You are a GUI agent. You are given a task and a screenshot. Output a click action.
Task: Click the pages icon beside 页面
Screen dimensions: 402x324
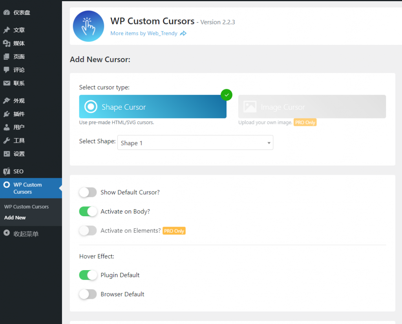7,57
